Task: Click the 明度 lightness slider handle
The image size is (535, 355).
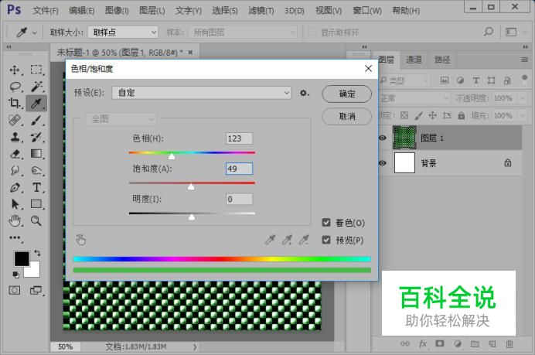Action: [x=192, y=217]
